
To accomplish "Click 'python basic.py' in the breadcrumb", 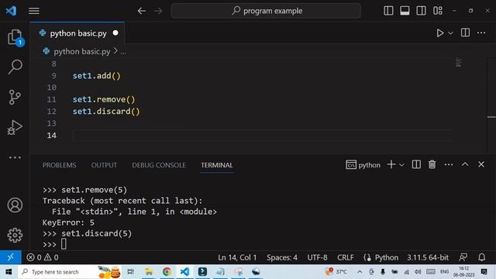I will [81, 51].
